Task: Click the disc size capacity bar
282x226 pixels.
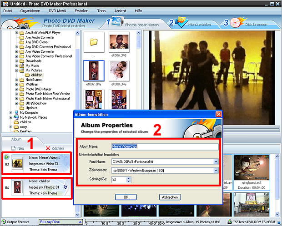Action: click(125, 222)
